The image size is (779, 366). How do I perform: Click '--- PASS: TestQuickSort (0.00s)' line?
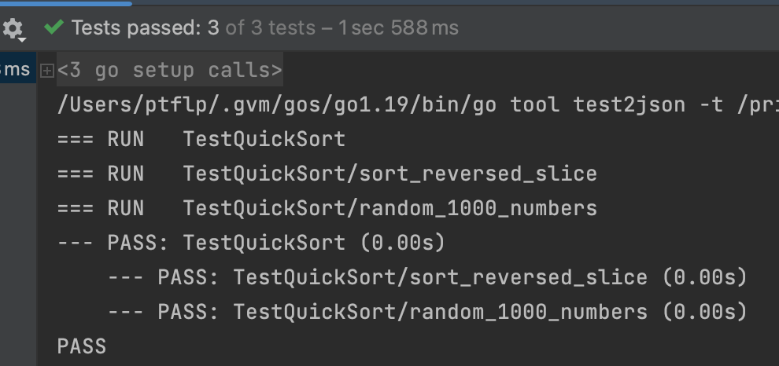[251, 243]
